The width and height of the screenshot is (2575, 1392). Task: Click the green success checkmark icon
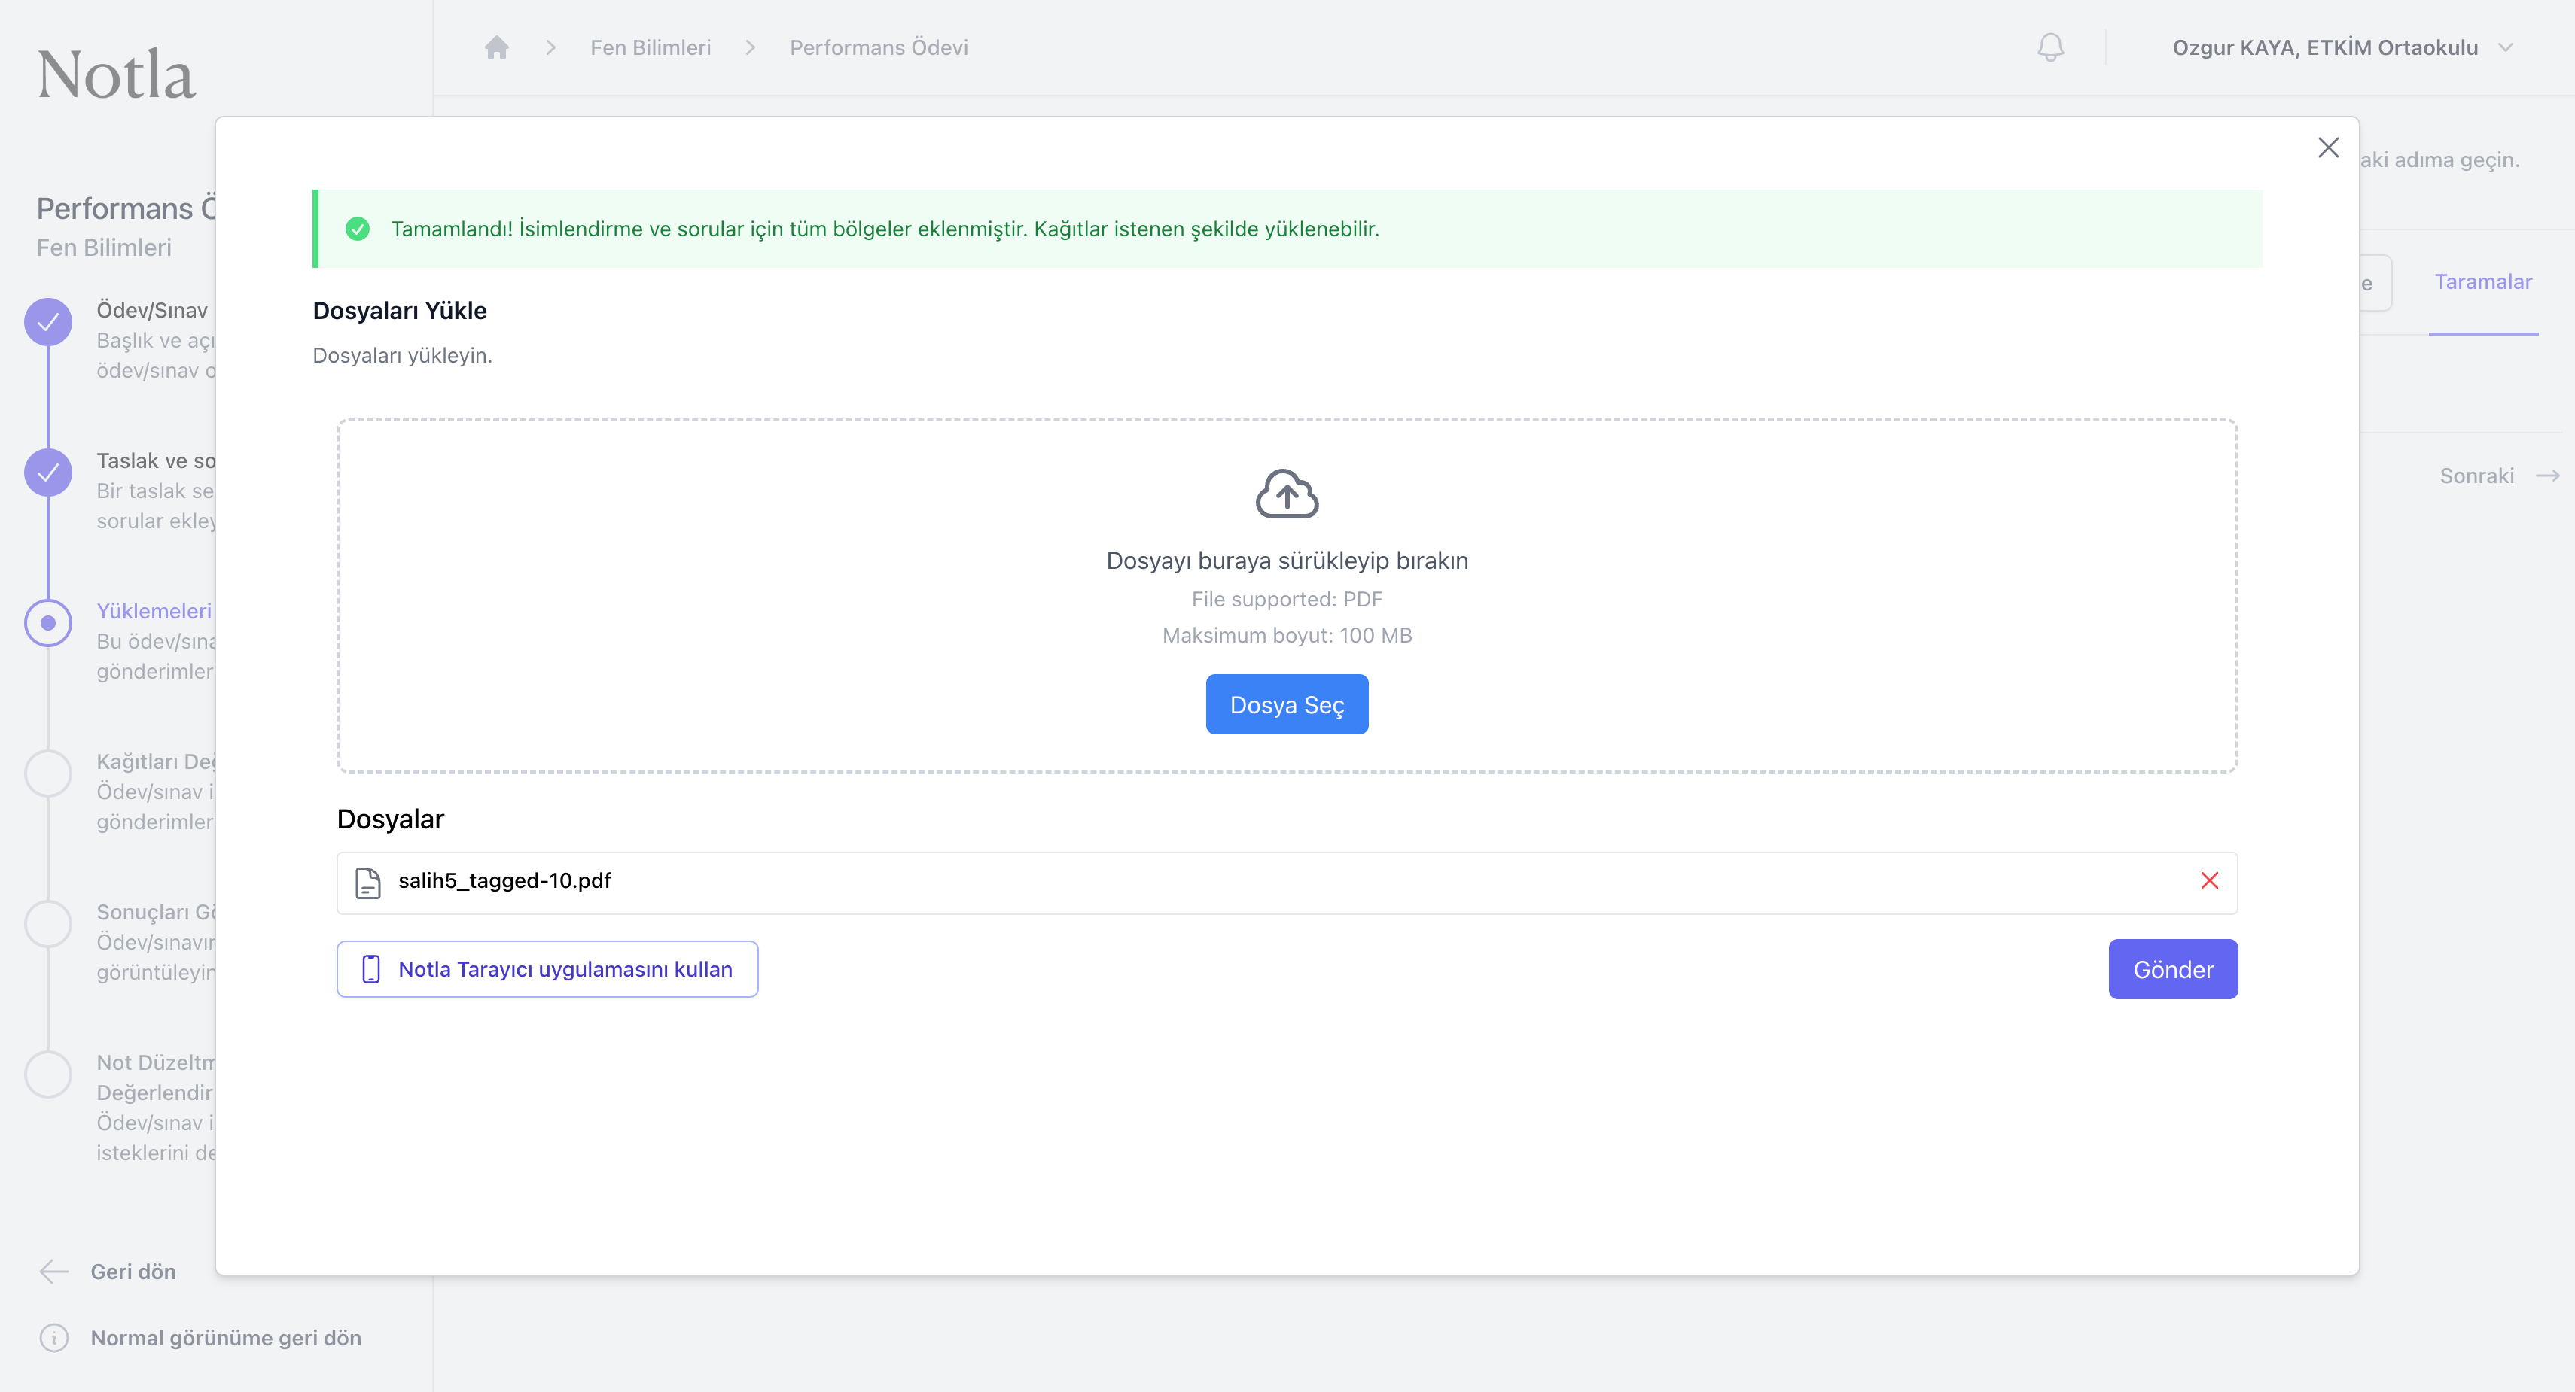click(x=357, y=229)
